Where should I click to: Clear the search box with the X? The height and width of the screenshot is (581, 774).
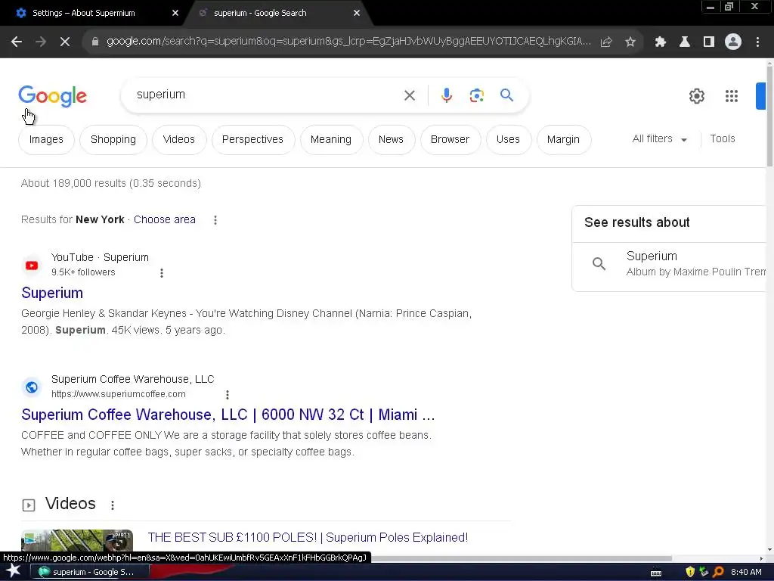pos(409,95)
